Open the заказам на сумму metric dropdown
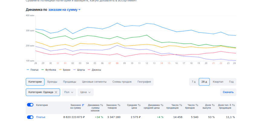This screenshot has height=121, width=263. coord(64,10)
